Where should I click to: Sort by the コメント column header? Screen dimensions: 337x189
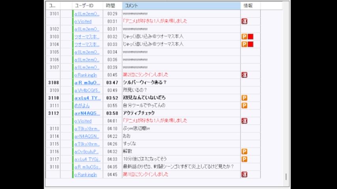181,6
